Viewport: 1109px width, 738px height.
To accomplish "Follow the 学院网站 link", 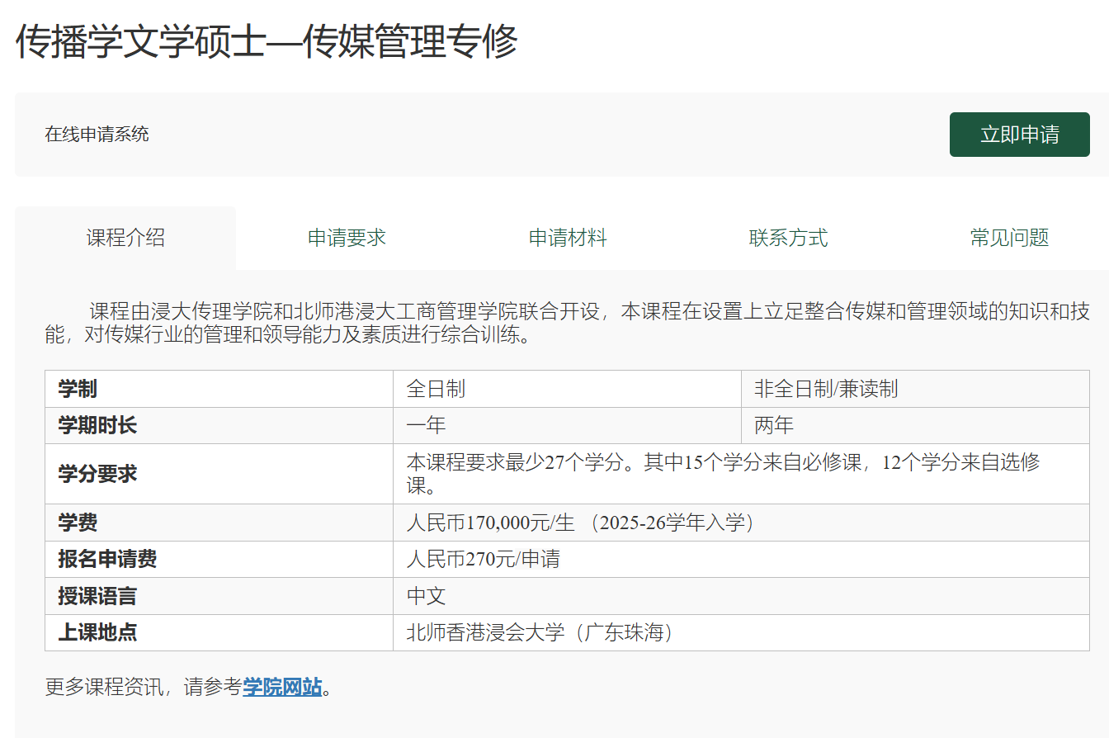I will click(282, 687).
